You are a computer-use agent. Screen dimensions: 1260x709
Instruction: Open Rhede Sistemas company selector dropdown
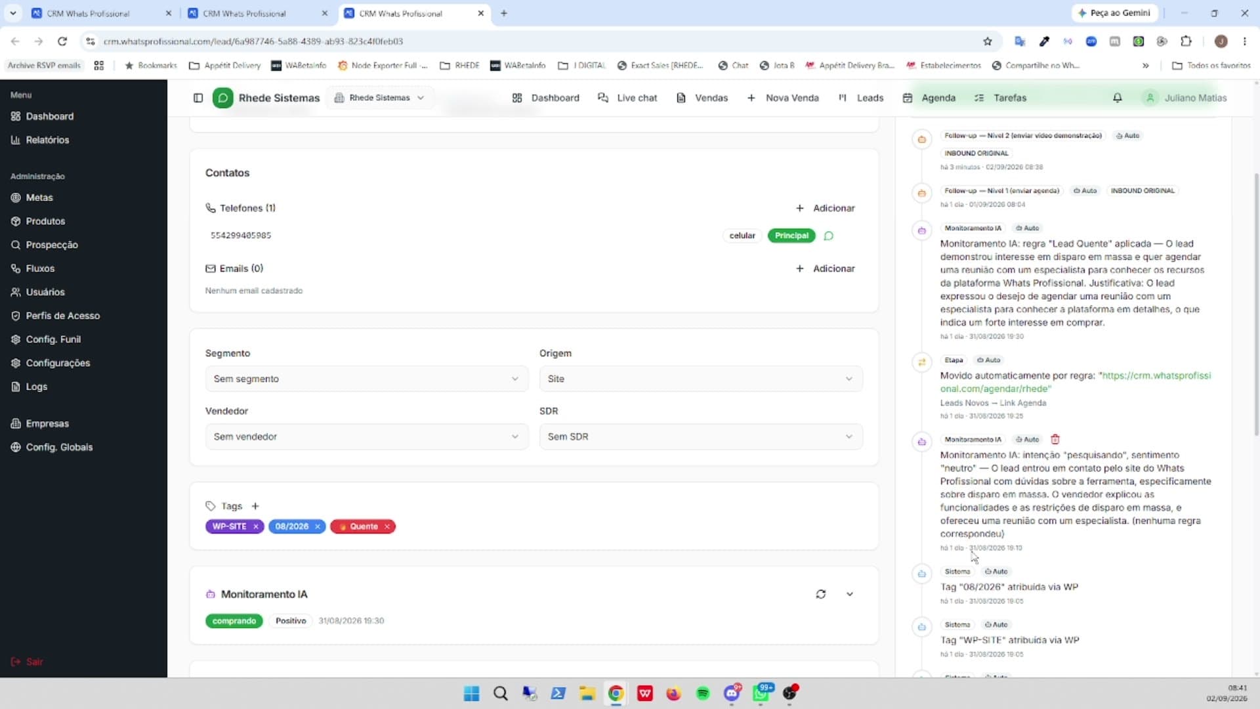(379, 98)
